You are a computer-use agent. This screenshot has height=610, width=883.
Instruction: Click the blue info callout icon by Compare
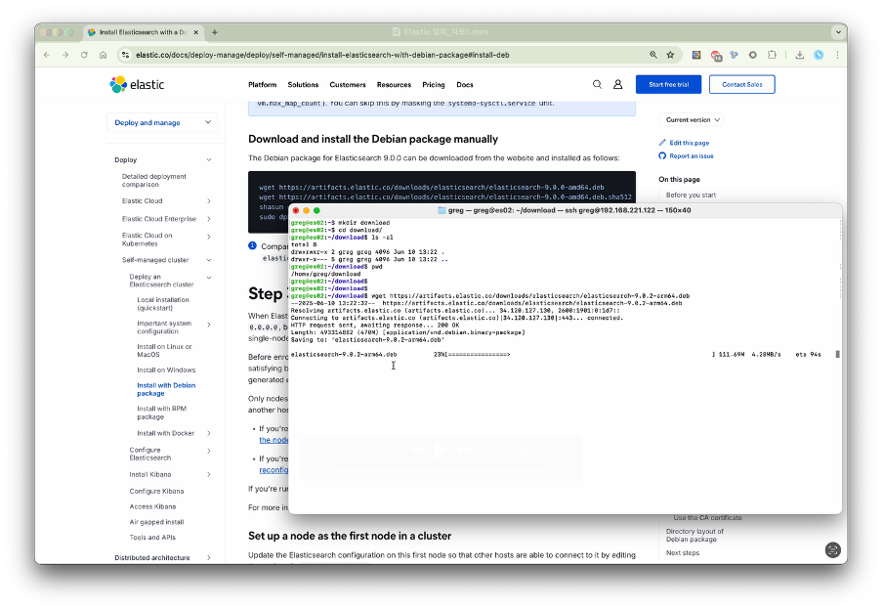pos(252,245)
